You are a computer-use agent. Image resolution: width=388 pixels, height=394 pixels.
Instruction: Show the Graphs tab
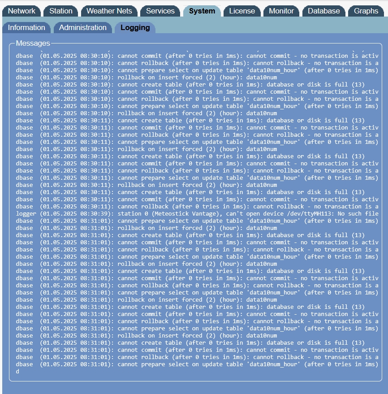(366, 11)
